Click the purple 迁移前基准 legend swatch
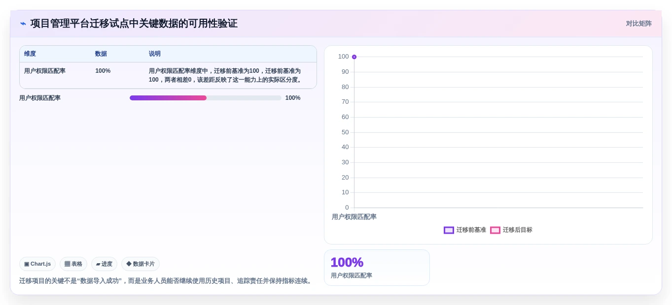This screenshot has width=672, height=305. (x=449, y=230)
